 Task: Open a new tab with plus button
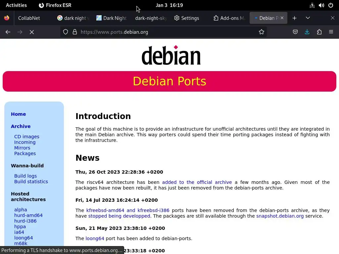click(x=294, y=18)
